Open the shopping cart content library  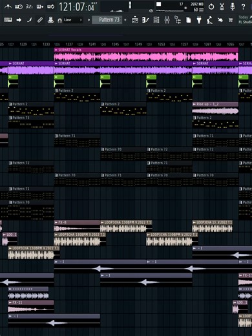(x=231, y=20)
